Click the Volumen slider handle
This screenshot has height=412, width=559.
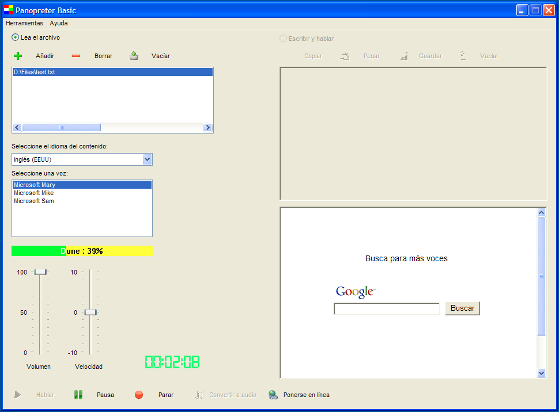[x=40, y=272]
